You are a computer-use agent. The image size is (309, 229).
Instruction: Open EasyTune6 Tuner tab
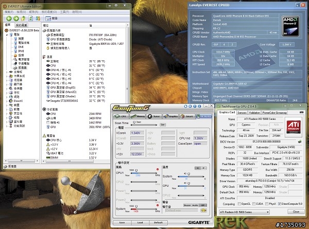154,116
